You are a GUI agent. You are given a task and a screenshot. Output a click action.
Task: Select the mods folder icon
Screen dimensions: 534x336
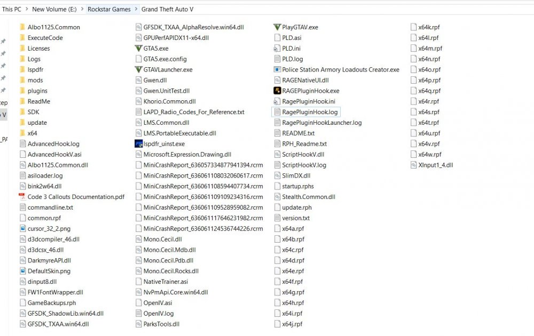22,80
